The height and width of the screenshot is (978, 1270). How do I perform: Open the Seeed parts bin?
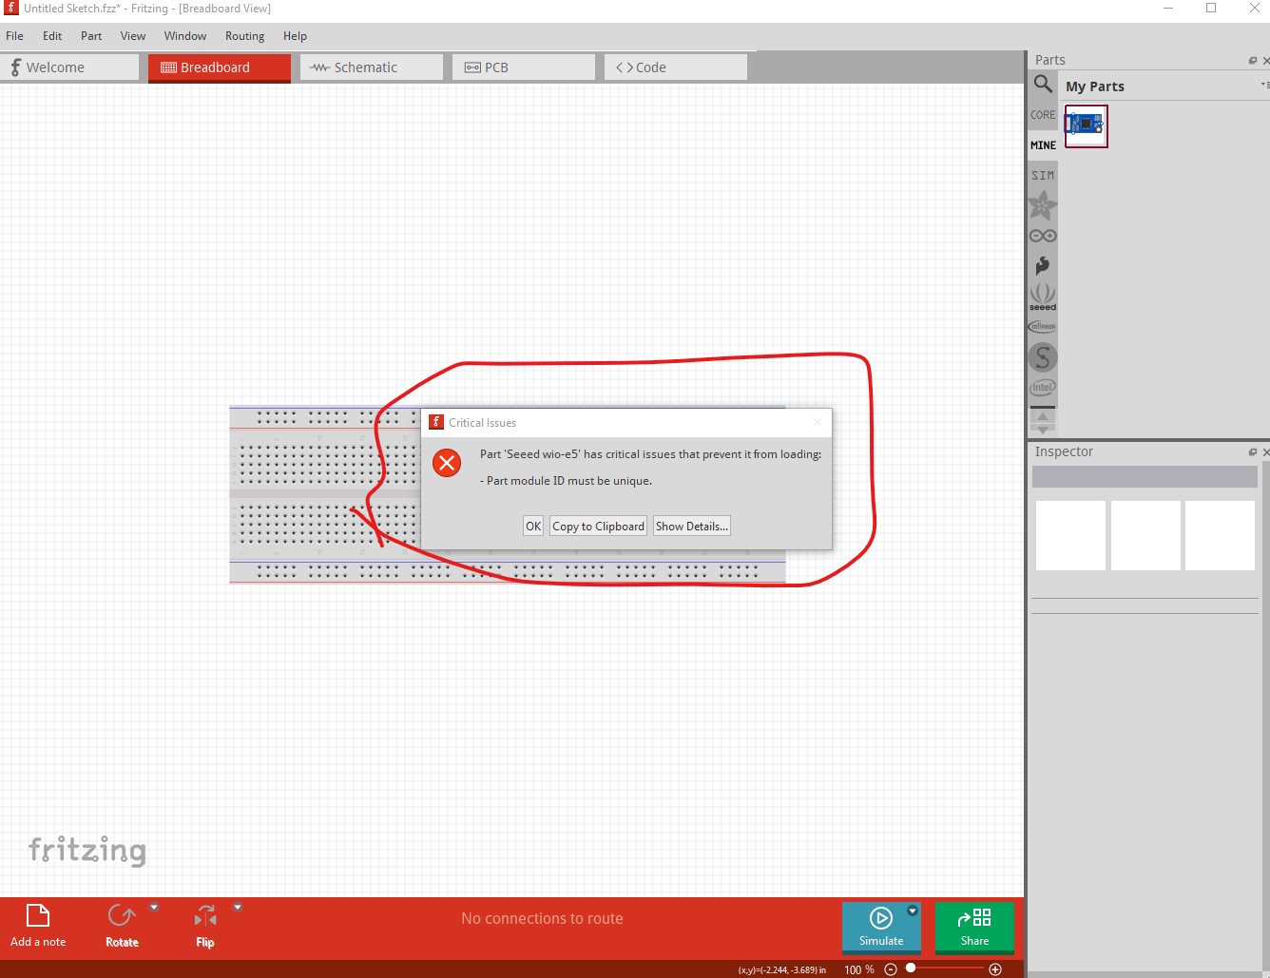[x=1043, y=297]
